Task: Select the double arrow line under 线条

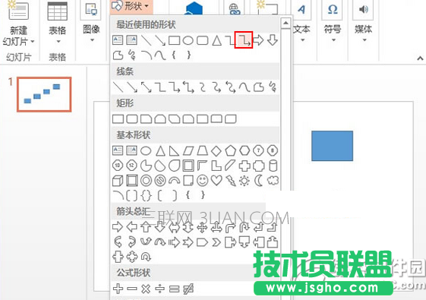Action: tap(146, 87)
